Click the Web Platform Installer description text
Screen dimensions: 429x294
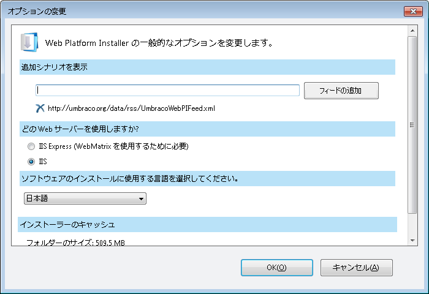[x=159, y=43]
